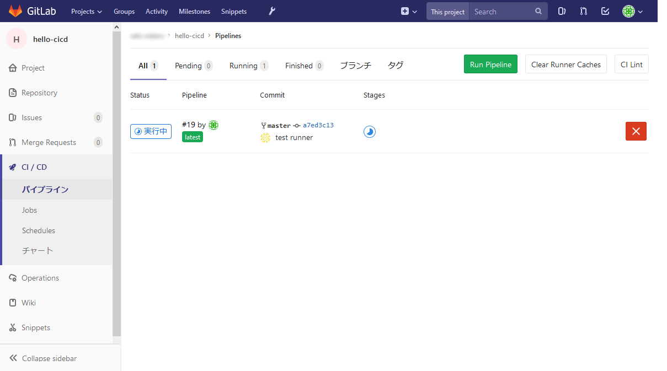Toggle the This project search scope
667x371 pixels.
[x=447, y=10]
